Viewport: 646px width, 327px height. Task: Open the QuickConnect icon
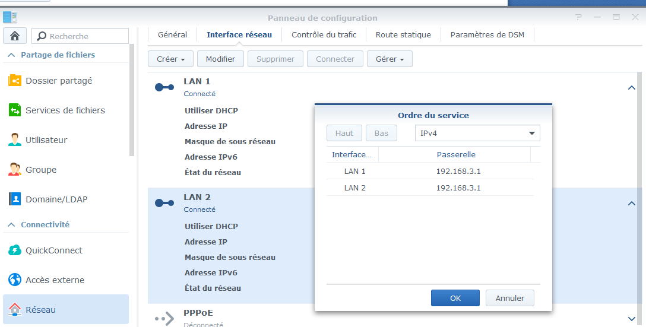point(15,250)
